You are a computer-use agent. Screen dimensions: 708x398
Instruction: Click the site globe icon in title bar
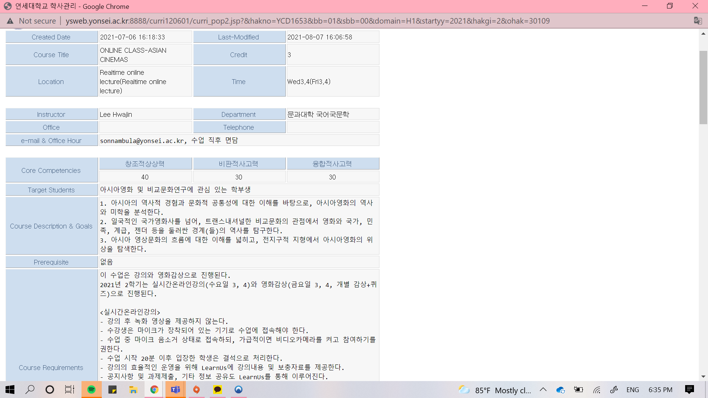click(x=8, y=6)
